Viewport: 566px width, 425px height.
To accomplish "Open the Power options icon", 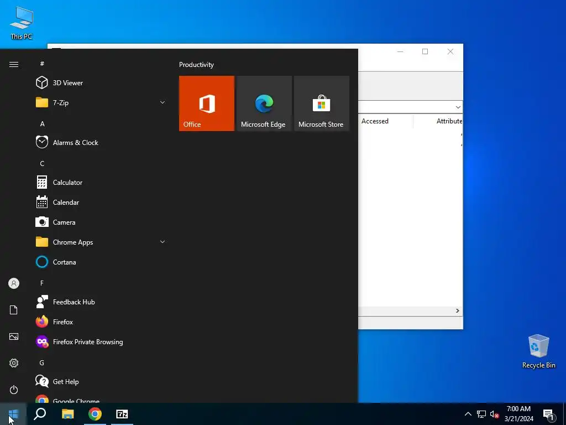I will tap(14, 390).
